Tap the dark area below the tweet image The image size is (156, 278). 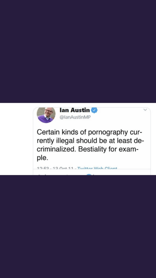[78, 227]
